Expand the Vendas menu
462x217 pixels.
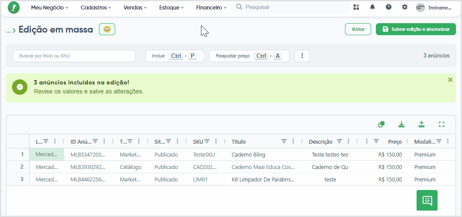[x=135, y=8]
